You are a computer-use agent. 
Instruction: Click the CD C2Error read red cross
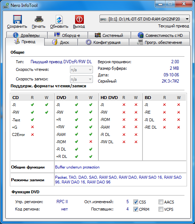coord(32,134)
